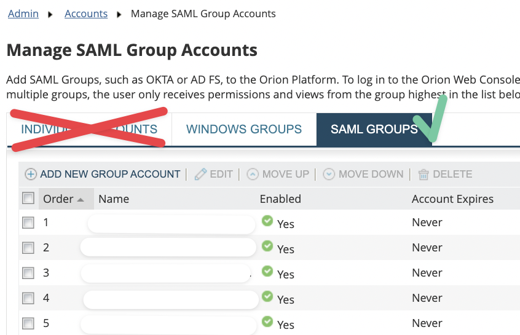Navigate to the Accounts breadcrumb link
This screenshot has height=335, width=520.
[x=86, y=14]
